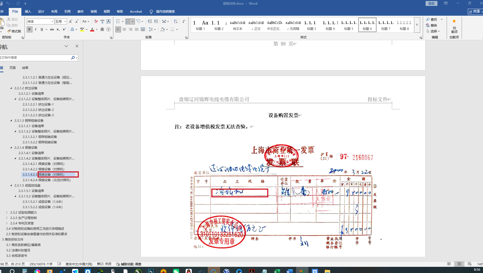Viewport: 483px width, 273px height.
Task: Toggle left text alignment
Action: 118,29
